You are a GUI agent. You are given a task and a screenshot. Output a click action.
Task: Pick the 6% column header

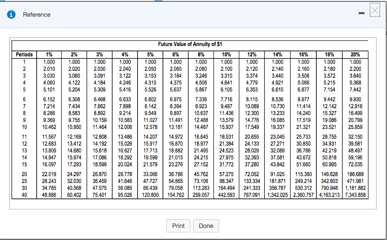coord(176,54)
